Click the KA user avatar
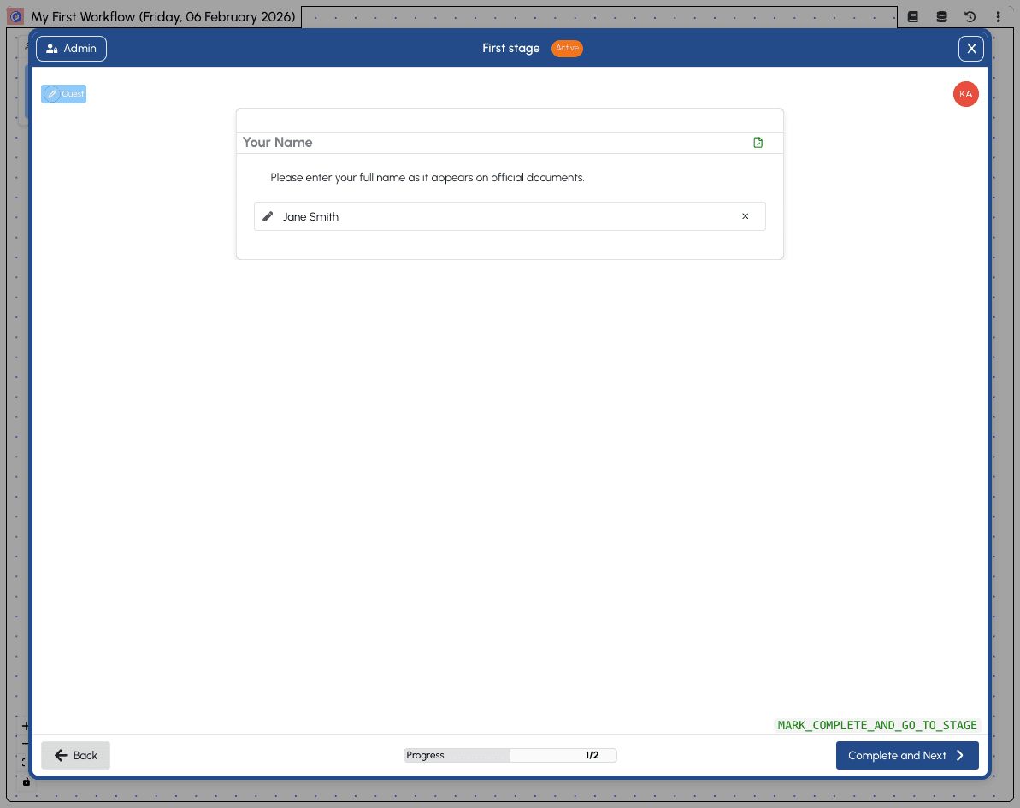This screenshot has width=1020, height=808. point(965,94)
